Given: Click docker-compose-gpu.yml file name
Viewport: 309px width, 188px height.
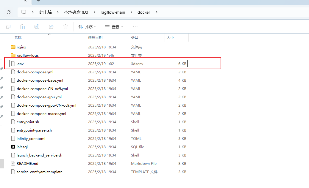Looking at the screenshot, I should (x=39, y=97).
